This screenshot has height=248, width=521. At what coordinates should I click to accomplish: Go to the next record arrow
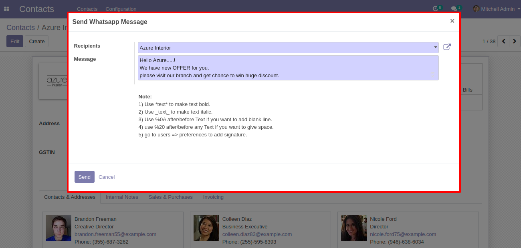point(515,41)
